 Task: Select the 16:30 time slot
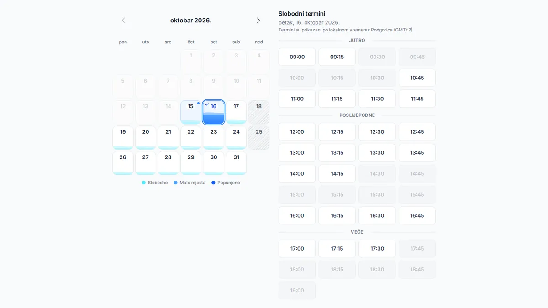[377, 216]
